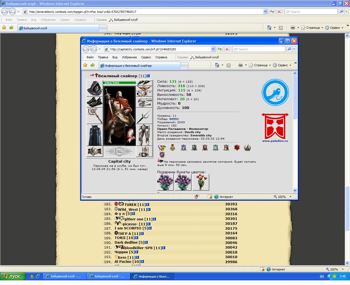Click the hooded helmet equipment icon
Viewport: 350px width, 285px height.
(x=95, y=88)
